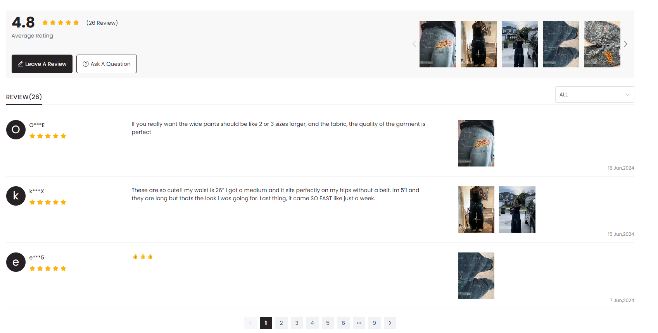Open k***X's mirror selfie review photo
This screenshot has width=658, height=333.
476,209
